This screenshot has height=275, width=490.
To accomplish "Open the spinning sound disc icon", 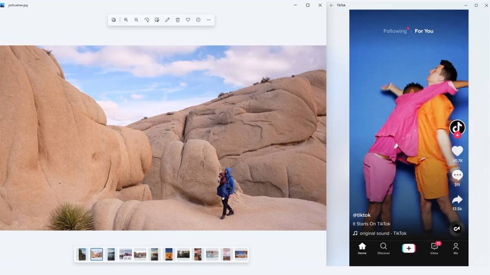I will 457,229.
